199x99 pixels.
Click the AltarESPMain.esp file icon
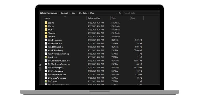point(46,50)
